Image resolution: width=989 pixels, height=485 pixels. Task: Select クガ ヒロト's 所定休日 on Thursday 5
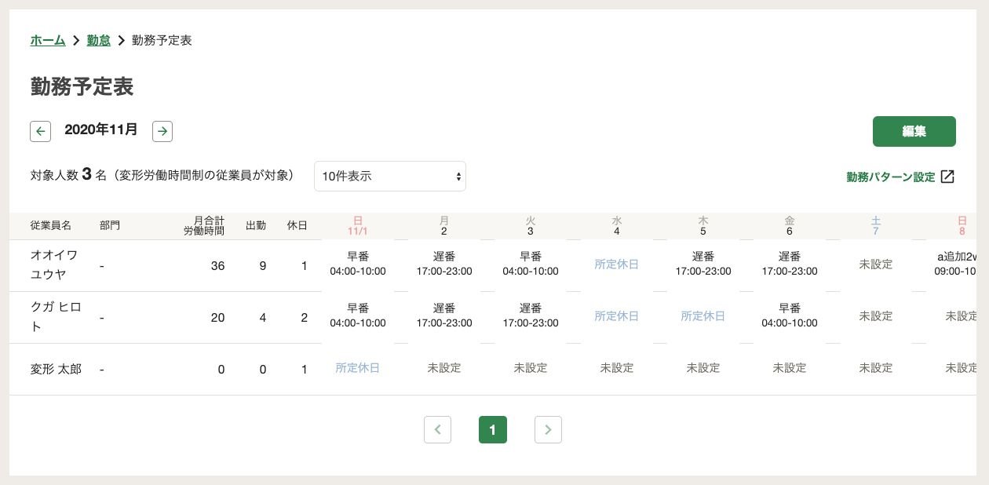(703, 316)
